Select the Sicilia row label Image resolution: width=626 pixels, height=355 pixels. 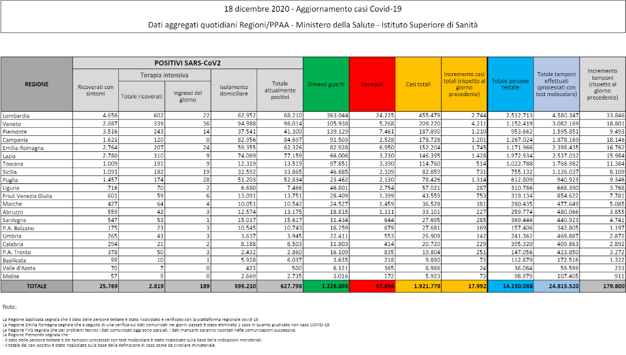(x=11, y=172)
